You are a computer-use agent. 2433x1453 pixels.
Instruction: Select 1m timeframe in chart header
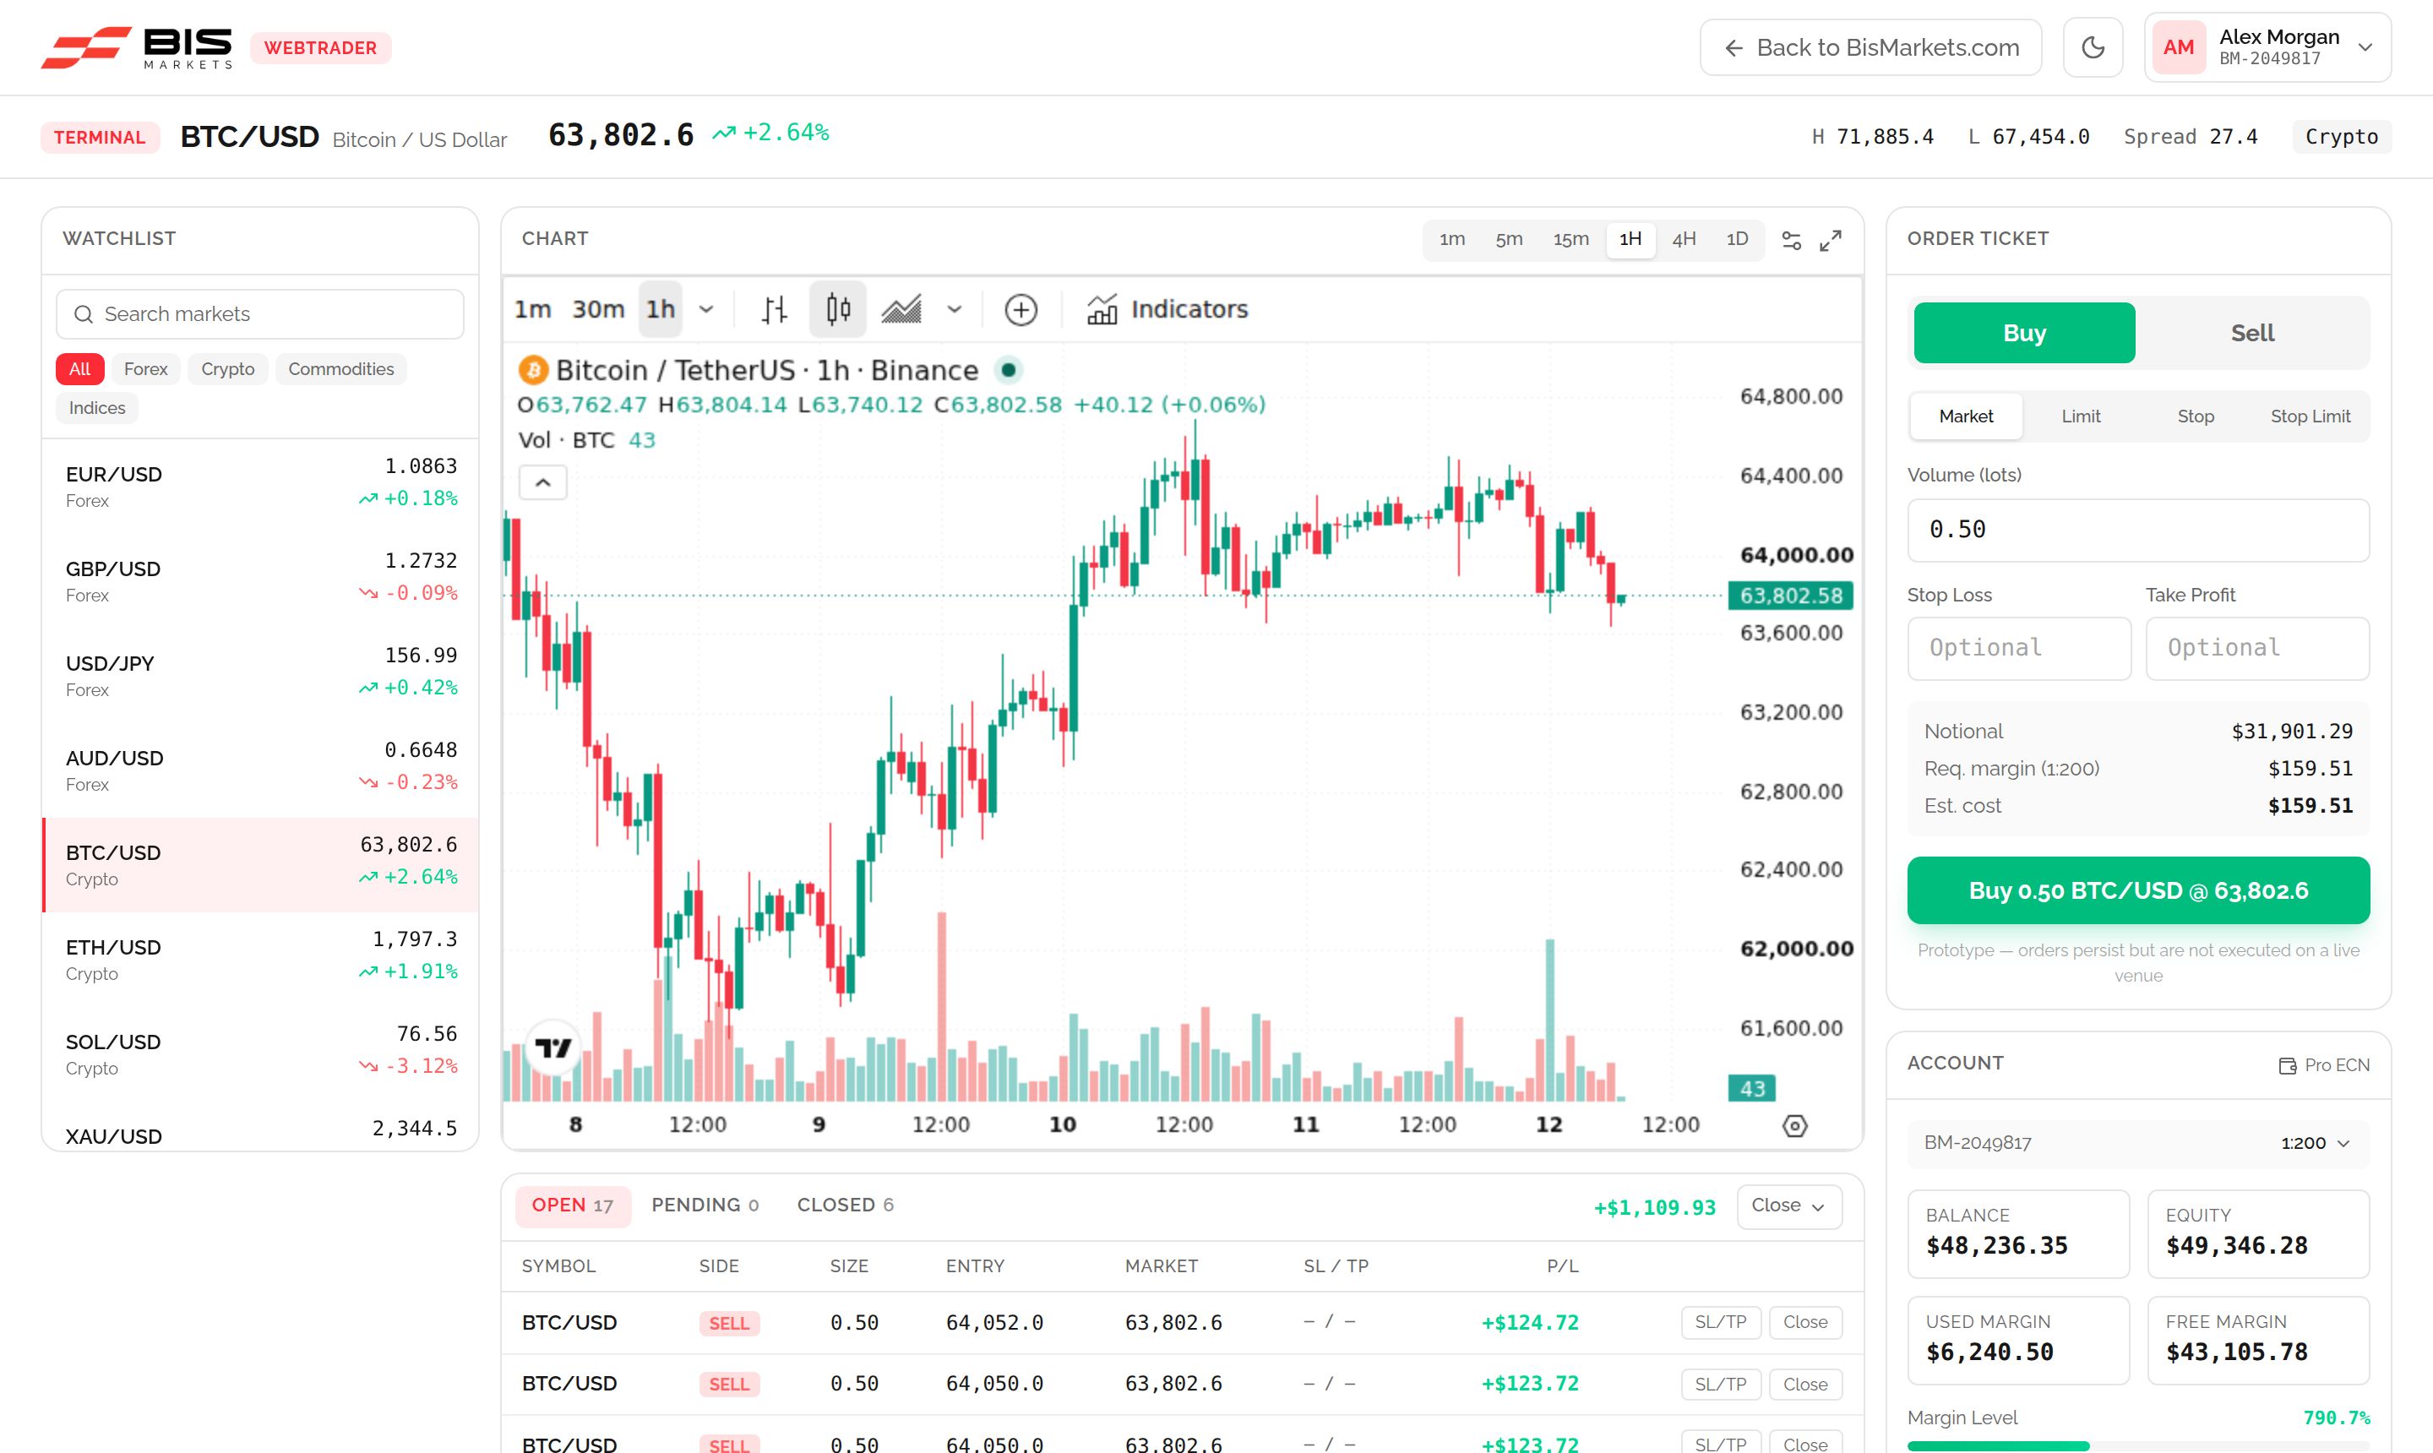[1452, 240]
